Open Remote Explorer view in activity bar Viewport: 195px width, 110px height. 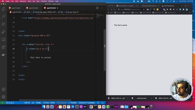pyautogui.click(x=3, y=39)
